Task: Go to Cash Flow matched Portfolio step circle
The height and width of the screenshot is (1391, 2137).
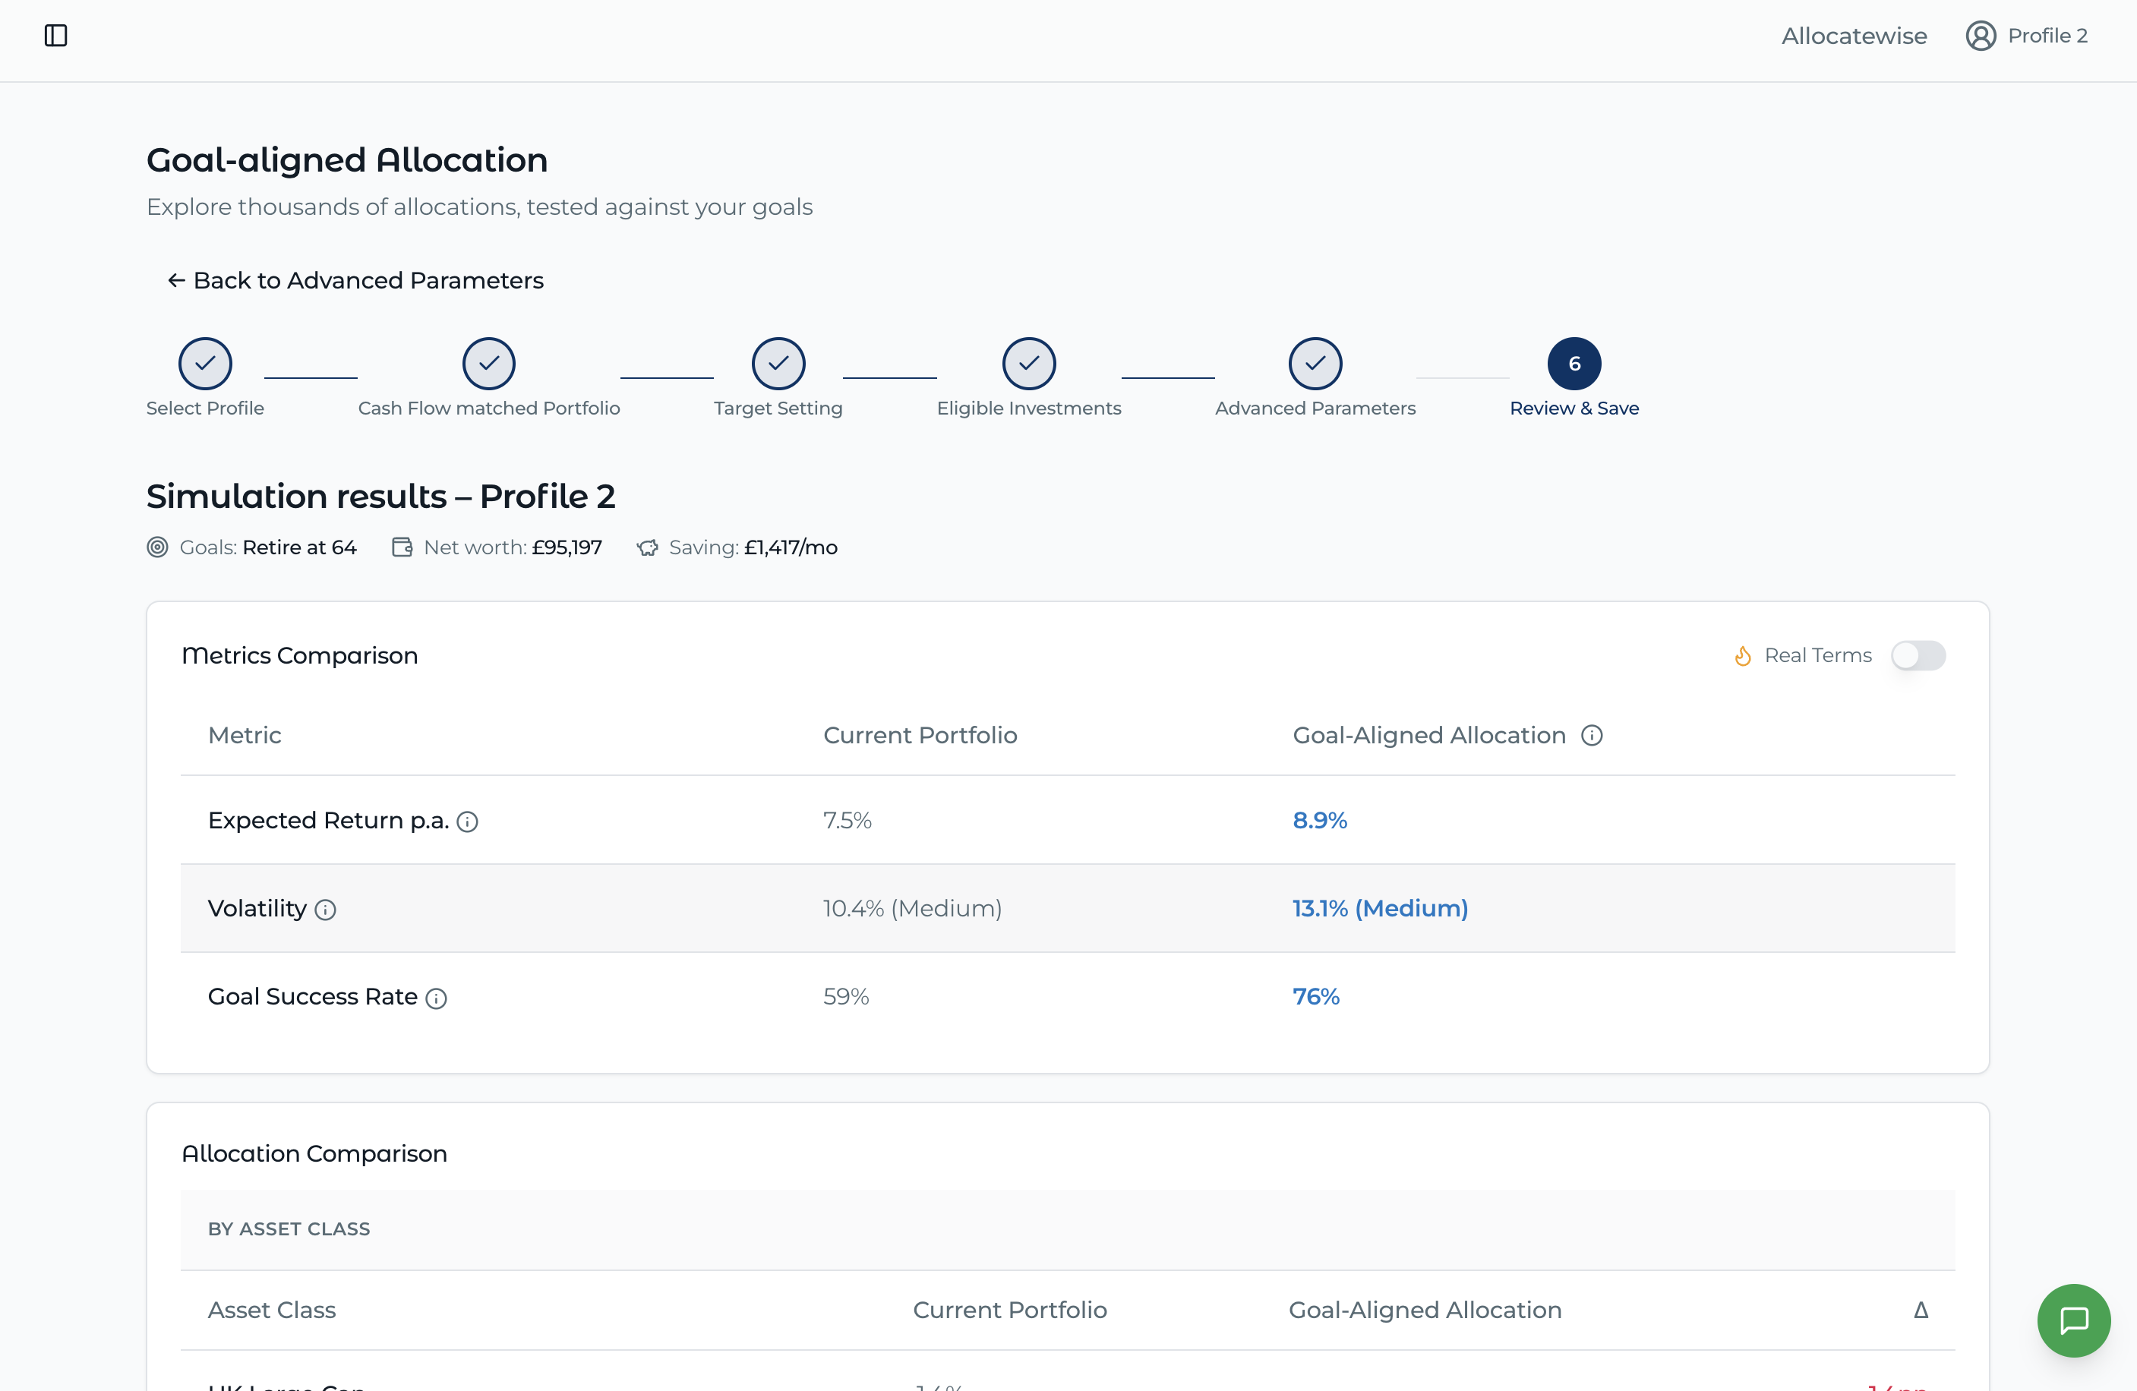Action: pyautogui.click(x=488, y=364)
